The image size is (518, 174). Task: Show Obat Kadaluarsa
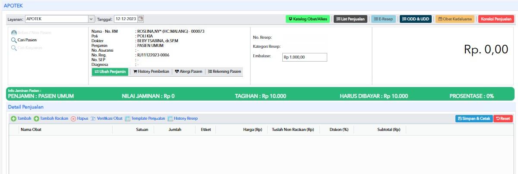pos(455,19)
